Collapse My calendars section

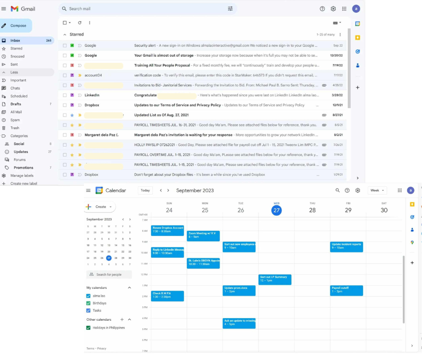click(x=129, y=288)
